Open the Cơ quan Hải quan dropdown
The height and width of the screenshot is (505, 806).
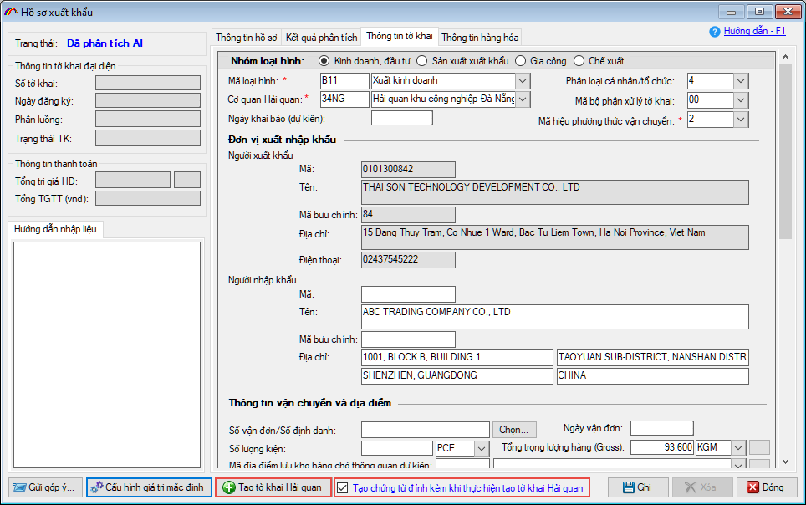(523, 99)
